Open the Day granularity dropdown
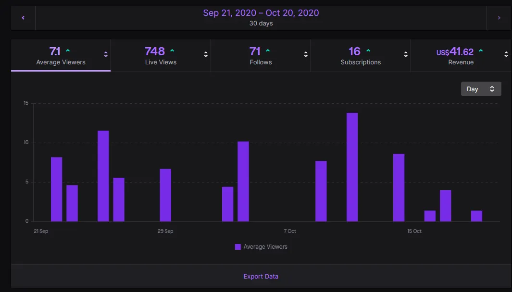The width and height of the screenshot is (512, 292). click(481, 89)
